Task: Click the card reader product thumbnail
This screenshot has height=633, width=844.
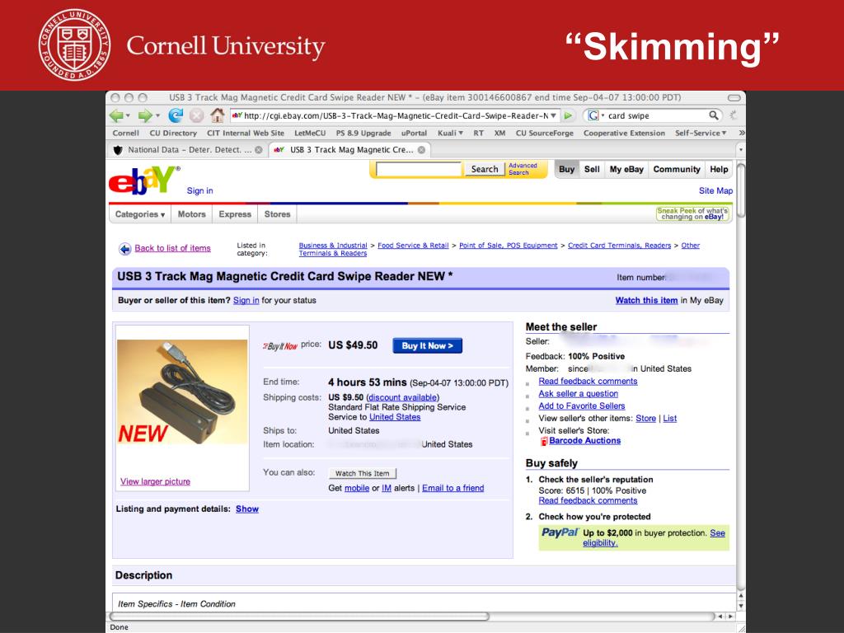Action: [x=182, y=392]
